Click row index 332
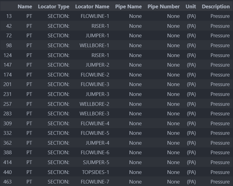 tap(7, 133)
